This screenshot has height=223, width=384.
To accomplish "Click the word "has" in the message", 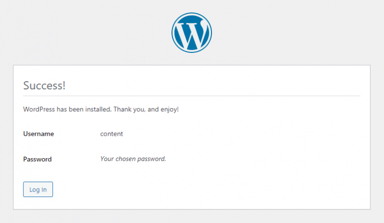I will 62,109.
